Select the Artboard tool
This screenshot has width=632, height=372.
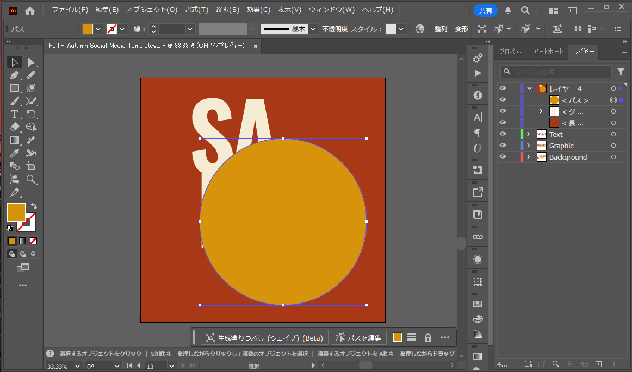tap(31, 166)
